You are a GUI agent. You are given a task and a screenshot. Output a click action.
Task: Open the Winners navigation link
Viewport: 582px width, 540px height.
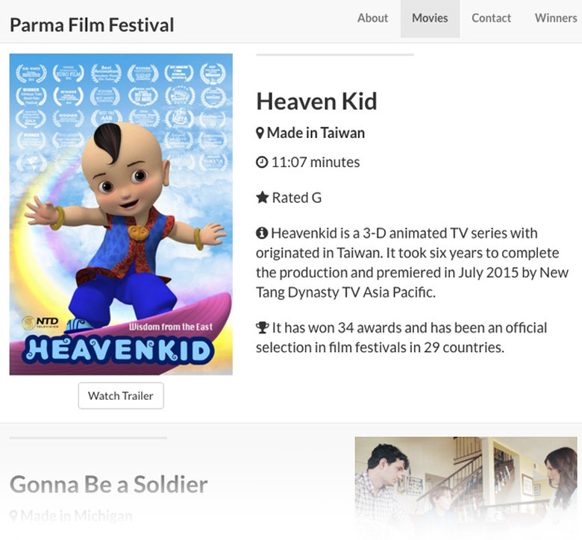click(555, 18)
